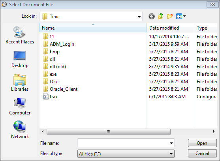Open Network in sidebar
The image size is (220, 161).
pos(20,129)
